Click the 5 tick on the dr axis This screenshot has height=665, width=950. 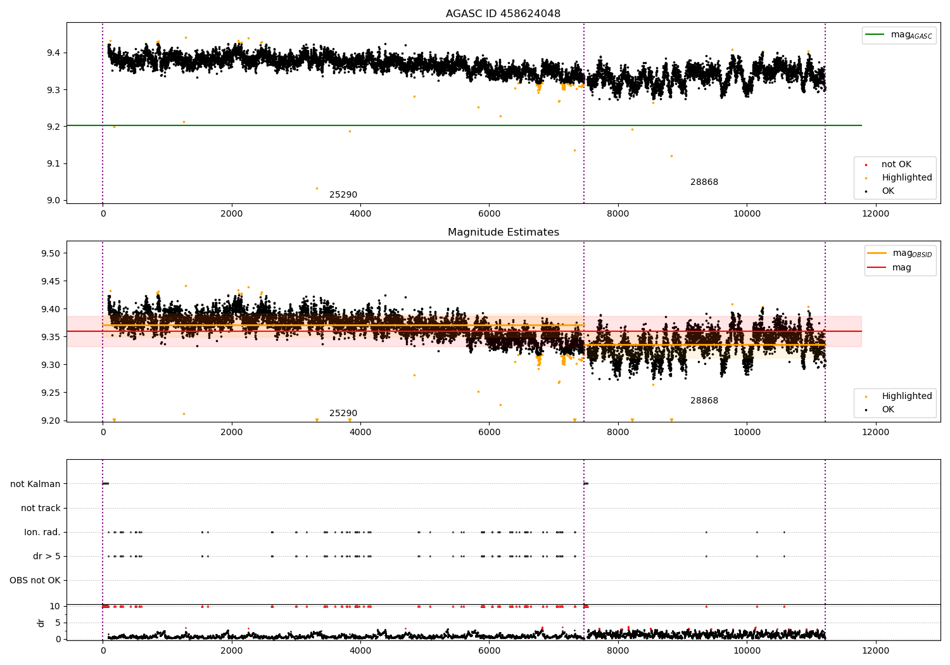tap(58, 623)
